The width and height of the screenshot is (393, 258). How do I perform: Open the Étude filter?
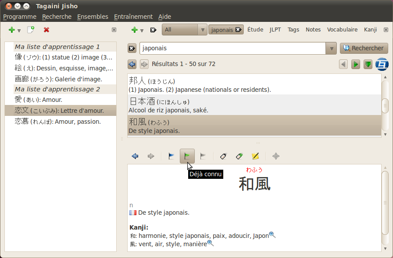coord(255,29)
